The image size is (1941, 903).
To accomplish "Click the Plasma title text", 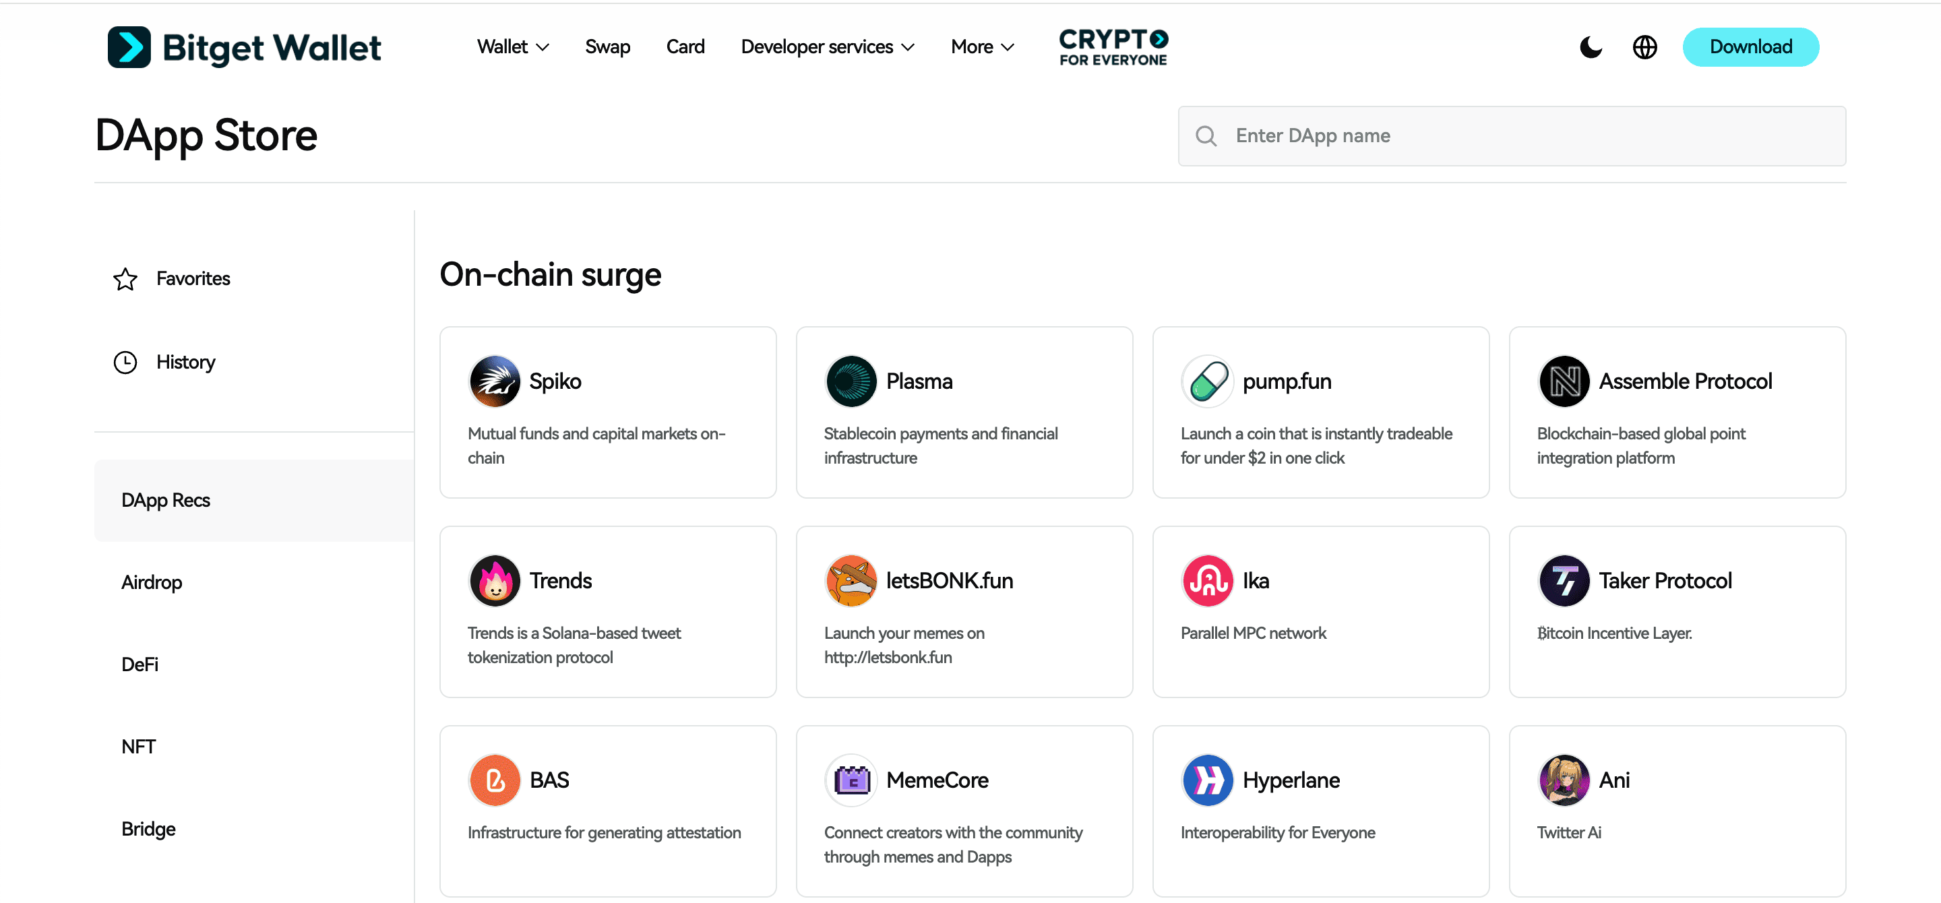I will (x=919, y=381).
